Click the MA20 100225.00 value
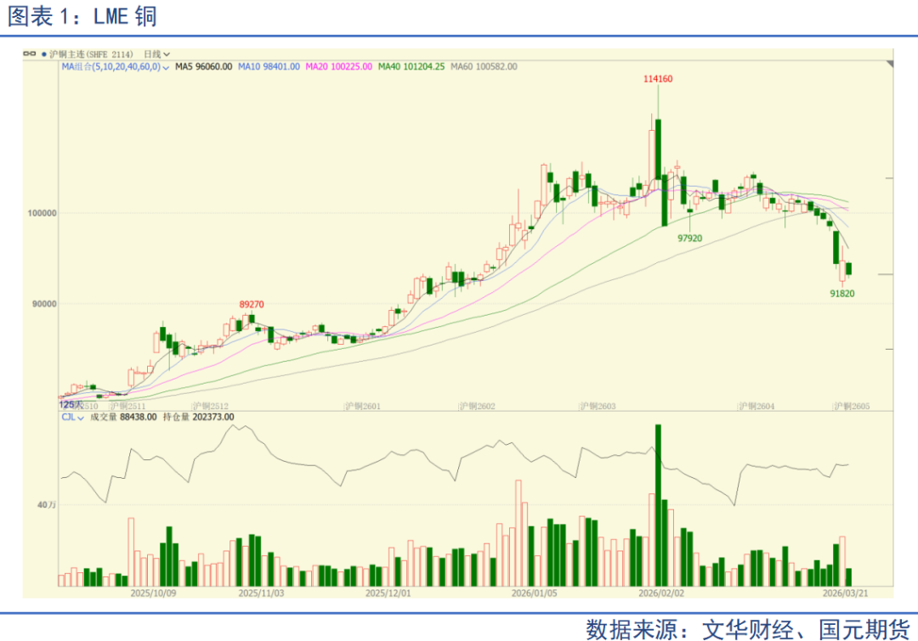The height and width of the screenshot is (641, 918). point(338,67)
